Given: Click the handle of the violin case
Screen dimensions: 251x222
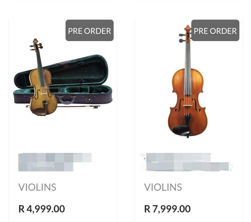Looking at the screenshot, I should pyautogui.click(x=67, y=99).
